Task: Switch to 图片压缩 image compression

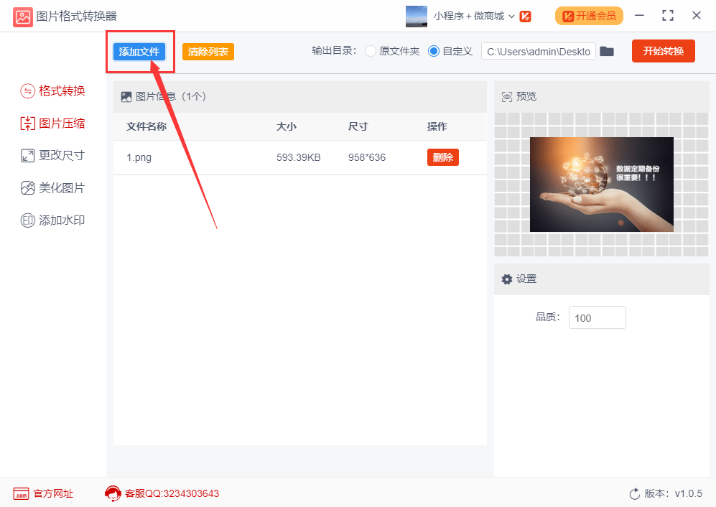Action: point(52,124)
